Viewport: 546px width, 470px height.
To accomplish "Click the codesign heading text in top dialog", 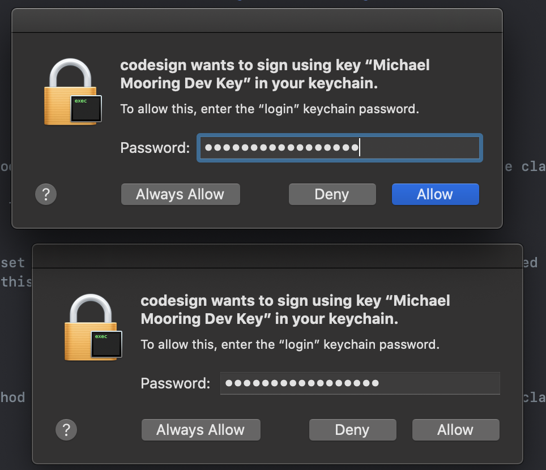I will [x=275, y=74].
